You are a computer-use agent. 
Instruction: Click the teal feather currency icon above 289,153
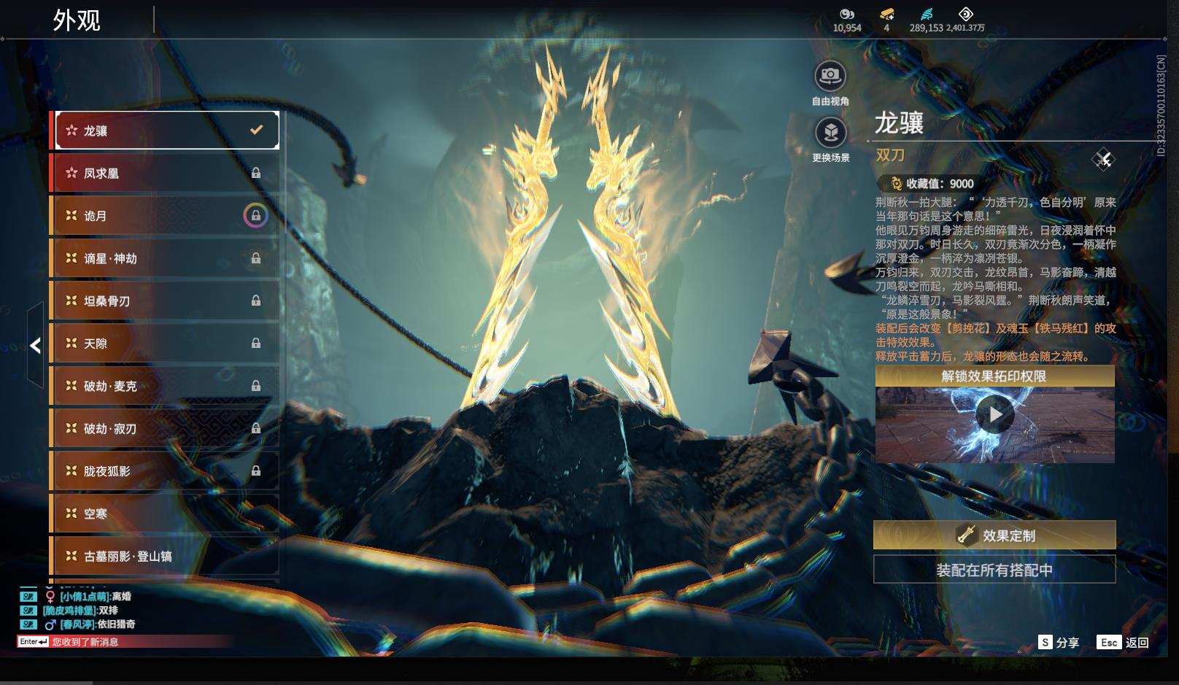926,14
